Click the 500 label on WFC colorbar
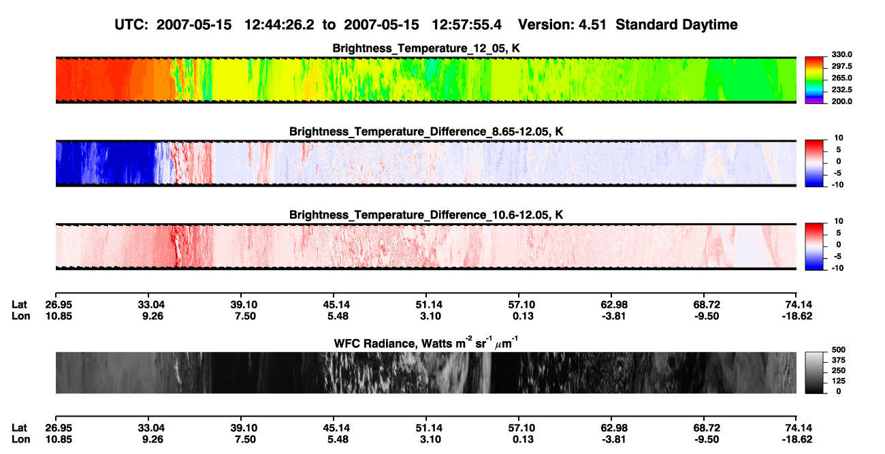This screenshot has height=454, width=885. coord(838,349)
